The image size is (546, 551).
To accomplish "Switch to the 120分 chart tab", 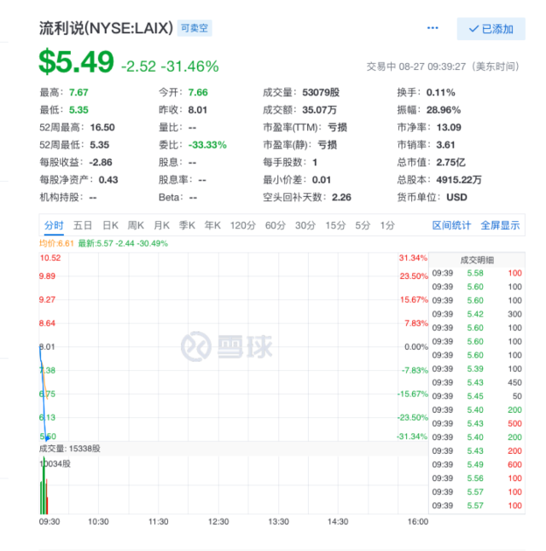I will coord(243,225).
